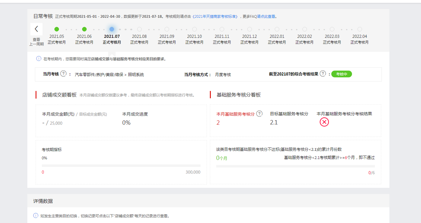Click the red X assessment result icon
This screenshot has height=223, width=421.
pyautogui.click(x=324, y=122)
